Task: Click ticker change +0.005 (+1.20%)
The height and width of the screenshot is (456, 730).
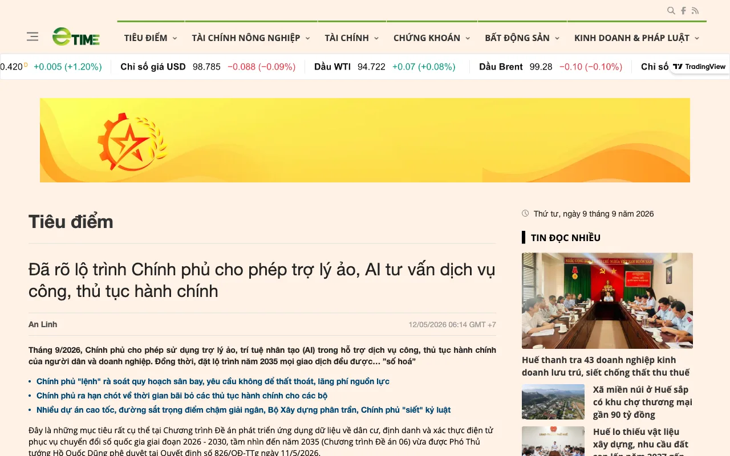Action: point(68,67)
